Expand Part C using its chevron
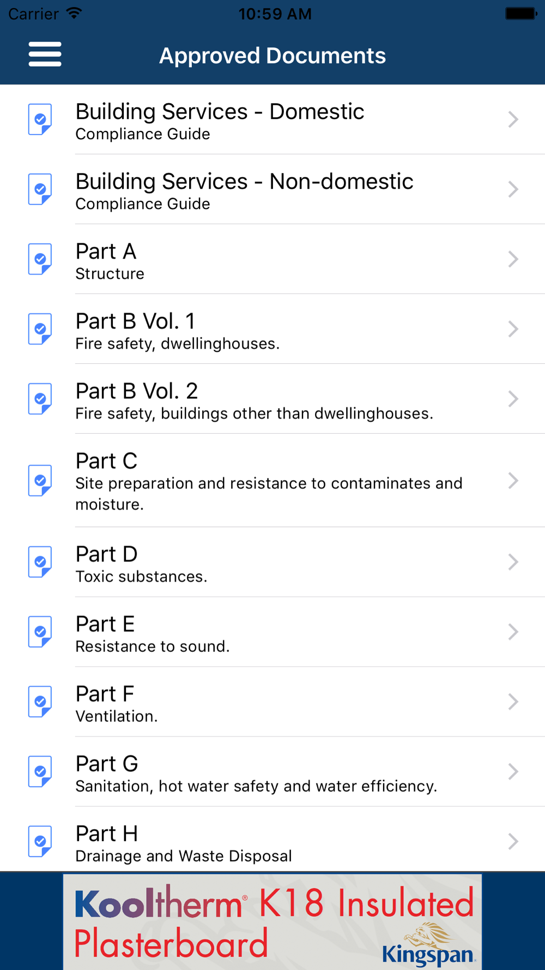 pos(513,481)
